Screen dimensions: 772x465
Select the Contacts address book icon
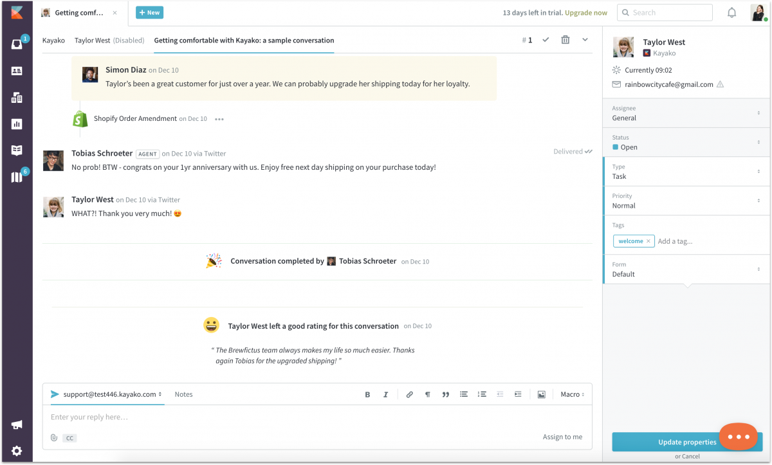(16, 71)
